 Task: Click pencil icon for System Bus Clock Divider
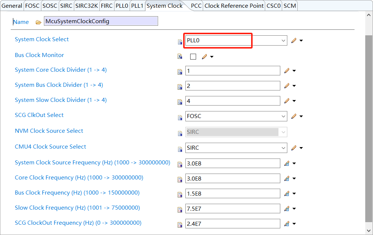pos(287,86)
